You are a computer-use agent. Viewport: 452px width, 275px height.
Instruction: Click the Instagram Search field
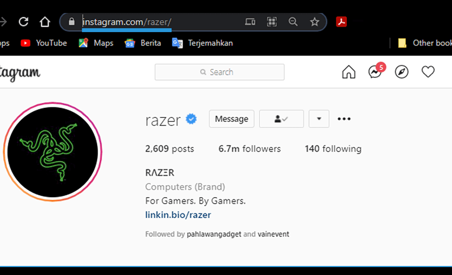point(219,72)
